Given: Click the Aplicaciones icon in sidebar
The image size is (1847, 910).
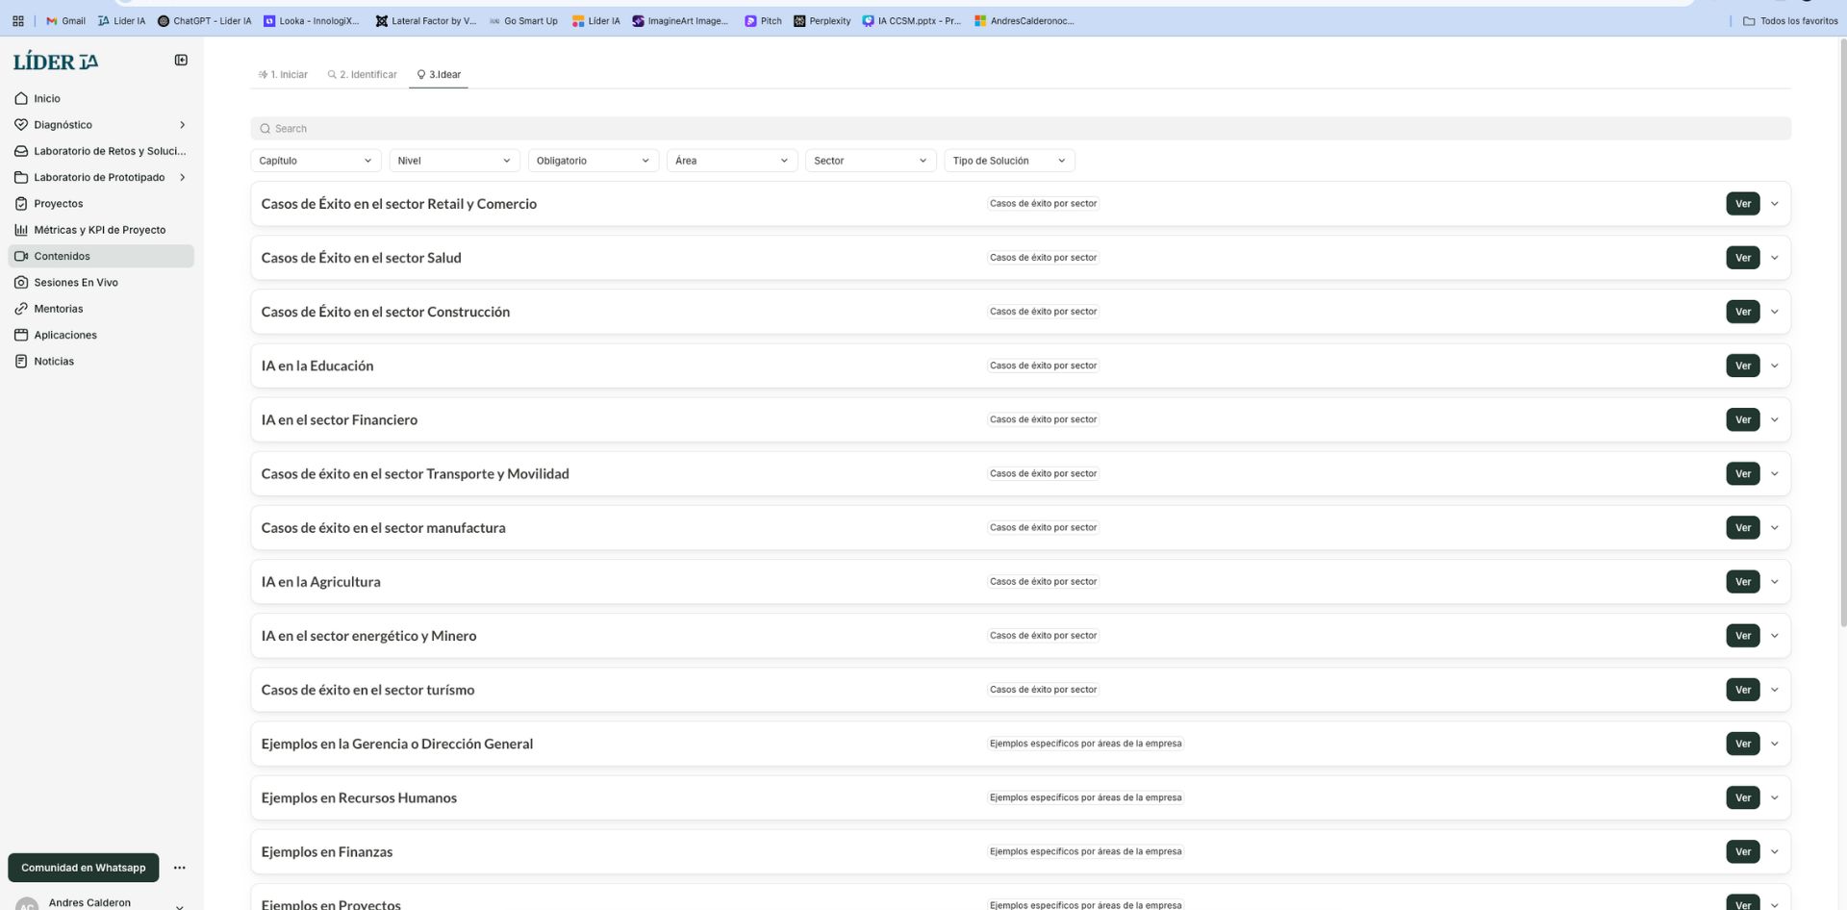Looking at the screenshot, I should pyautogui.click(x=21, y=335).
